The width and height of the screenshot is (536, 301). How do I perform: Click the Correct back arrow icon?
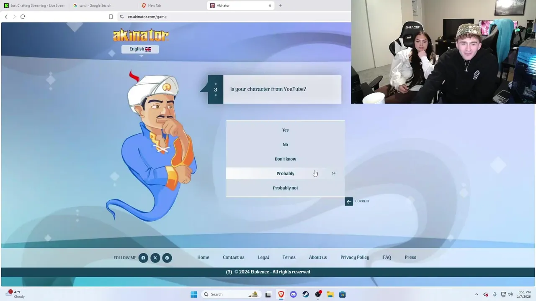(x=349, y=202)
